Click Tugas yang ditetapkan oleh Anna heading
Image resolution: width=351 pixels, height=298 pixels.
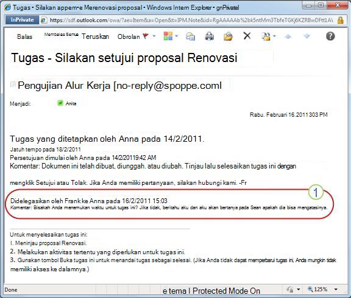click(107, 139)
